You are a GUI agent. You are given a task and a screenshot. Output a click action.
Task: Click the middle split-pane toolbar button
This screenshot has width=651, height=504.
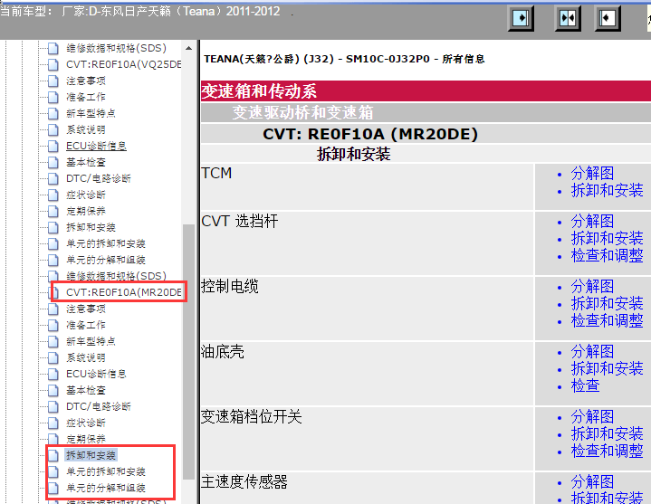[568, 18]
